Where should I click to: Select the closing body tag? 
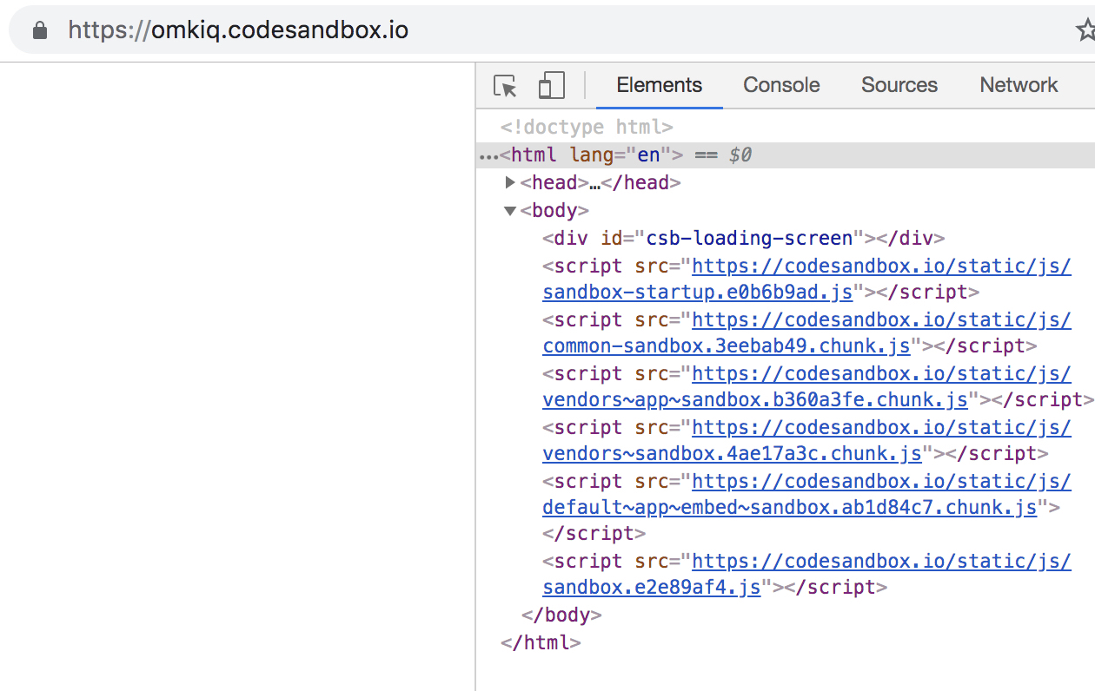(561, 615)
